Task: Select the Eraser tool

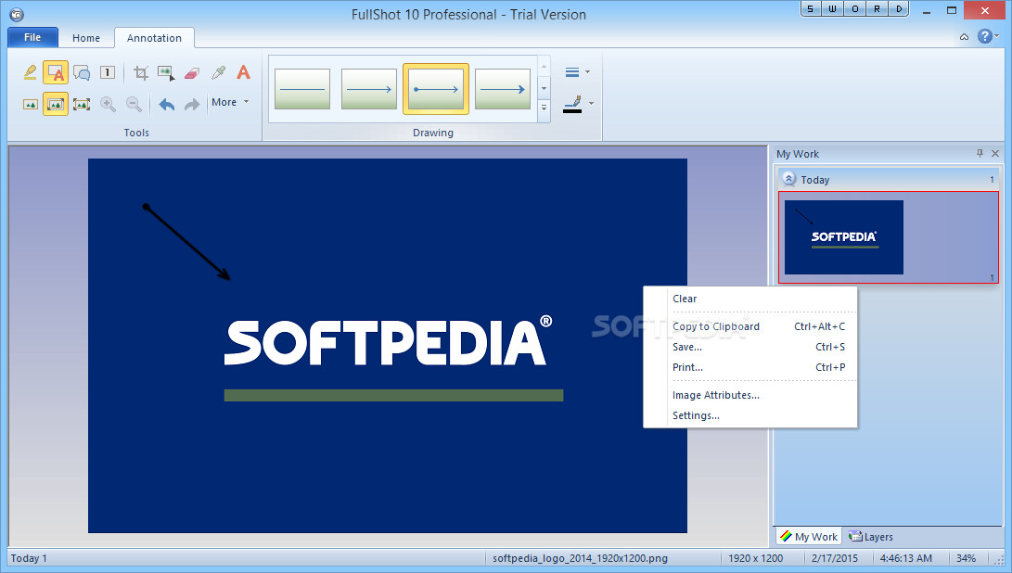Action: click(192, 72)
